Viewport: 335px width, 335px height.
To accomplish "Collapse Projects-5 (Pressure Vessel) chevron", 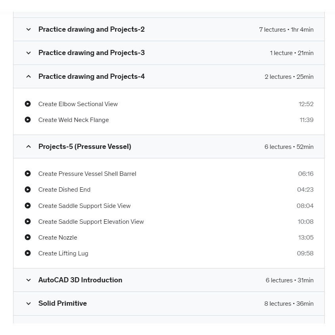I will click(29, 147).
